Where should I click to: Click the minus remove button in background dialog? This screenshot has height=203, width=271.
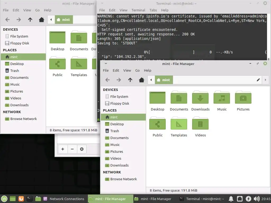tap(72, 149)
